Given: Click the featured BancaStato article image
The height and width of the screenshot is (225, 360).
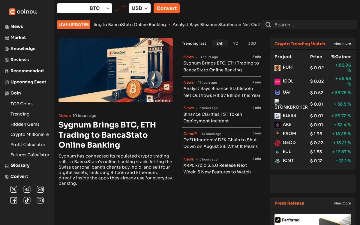Looking at the screenshot, I should tap(115, 70).
